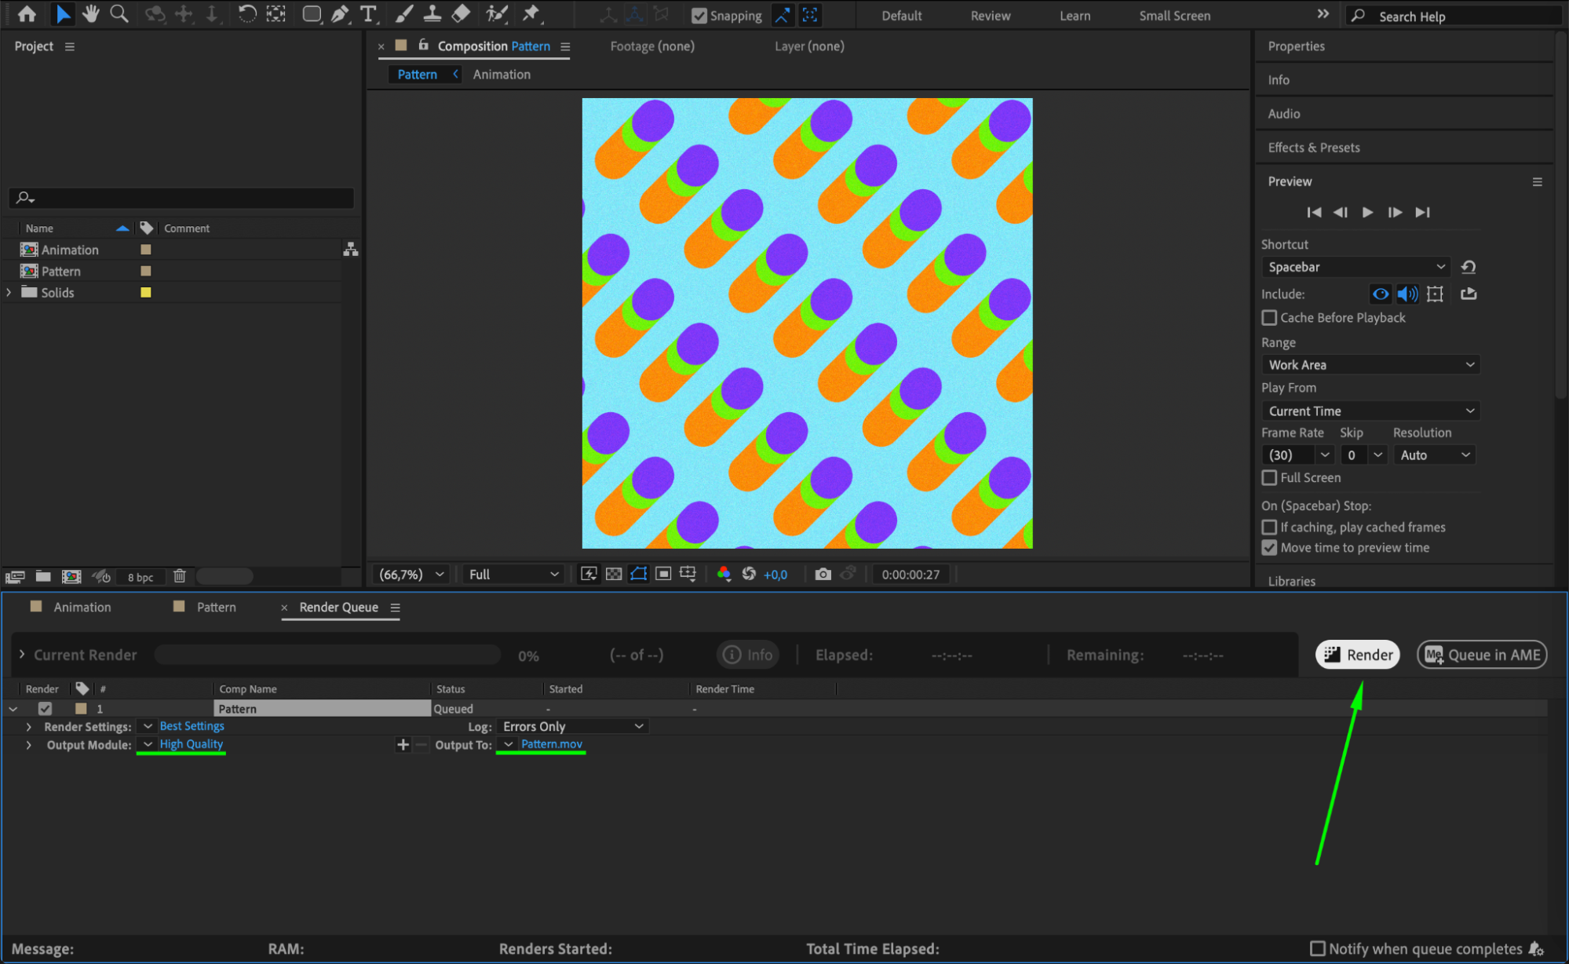Click the project trash delete icon
The width and height of the screenshot is (1569, 964).
pos(180,577)
